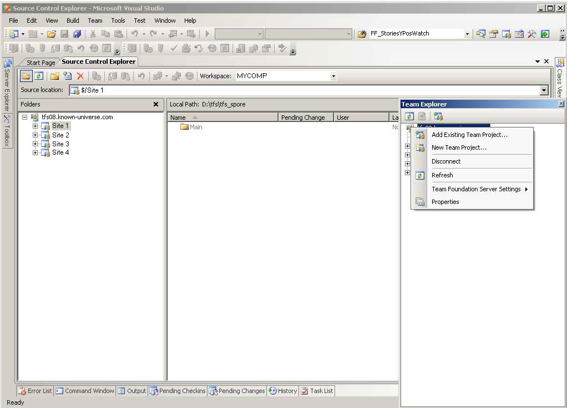Open the Output tab
Image resolution: width=567 pixels, height=408 pixels.
click(132, 391)
